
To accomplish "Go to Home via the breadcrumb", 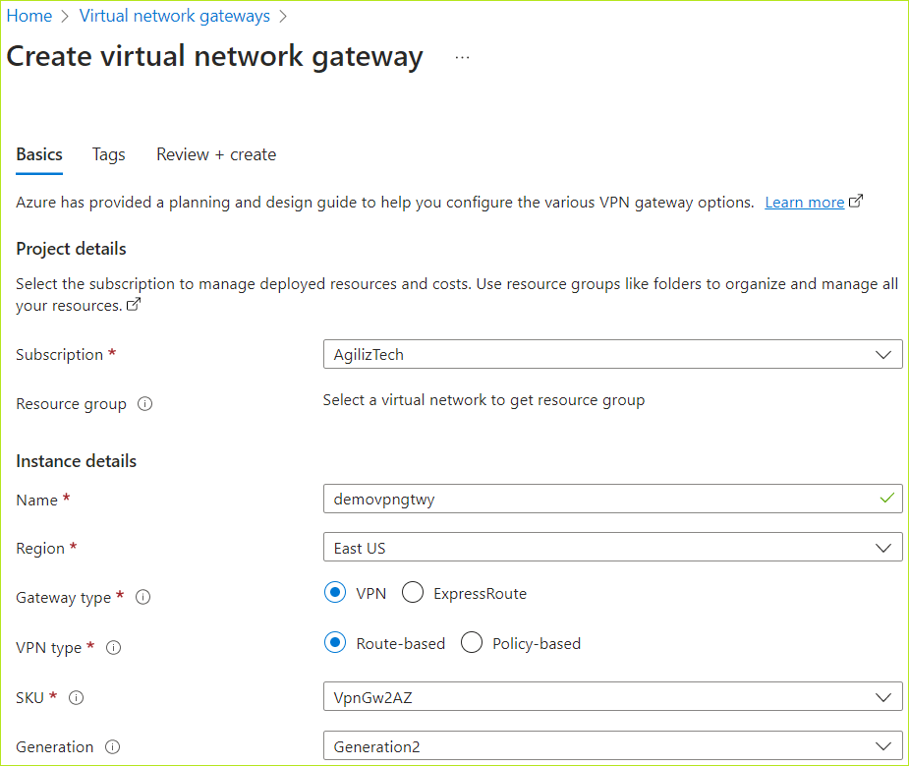I will pyautogui.click(x=29, y=15).
